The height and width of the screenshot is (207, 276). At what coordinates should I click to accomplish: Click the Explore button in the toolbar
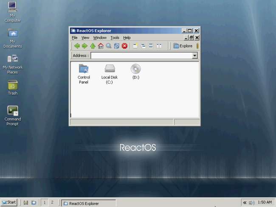click(x=183, y=46)
